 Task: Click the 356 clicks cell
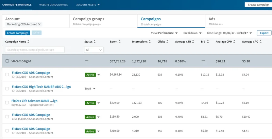pyautogui.click(x=160, y=131)
